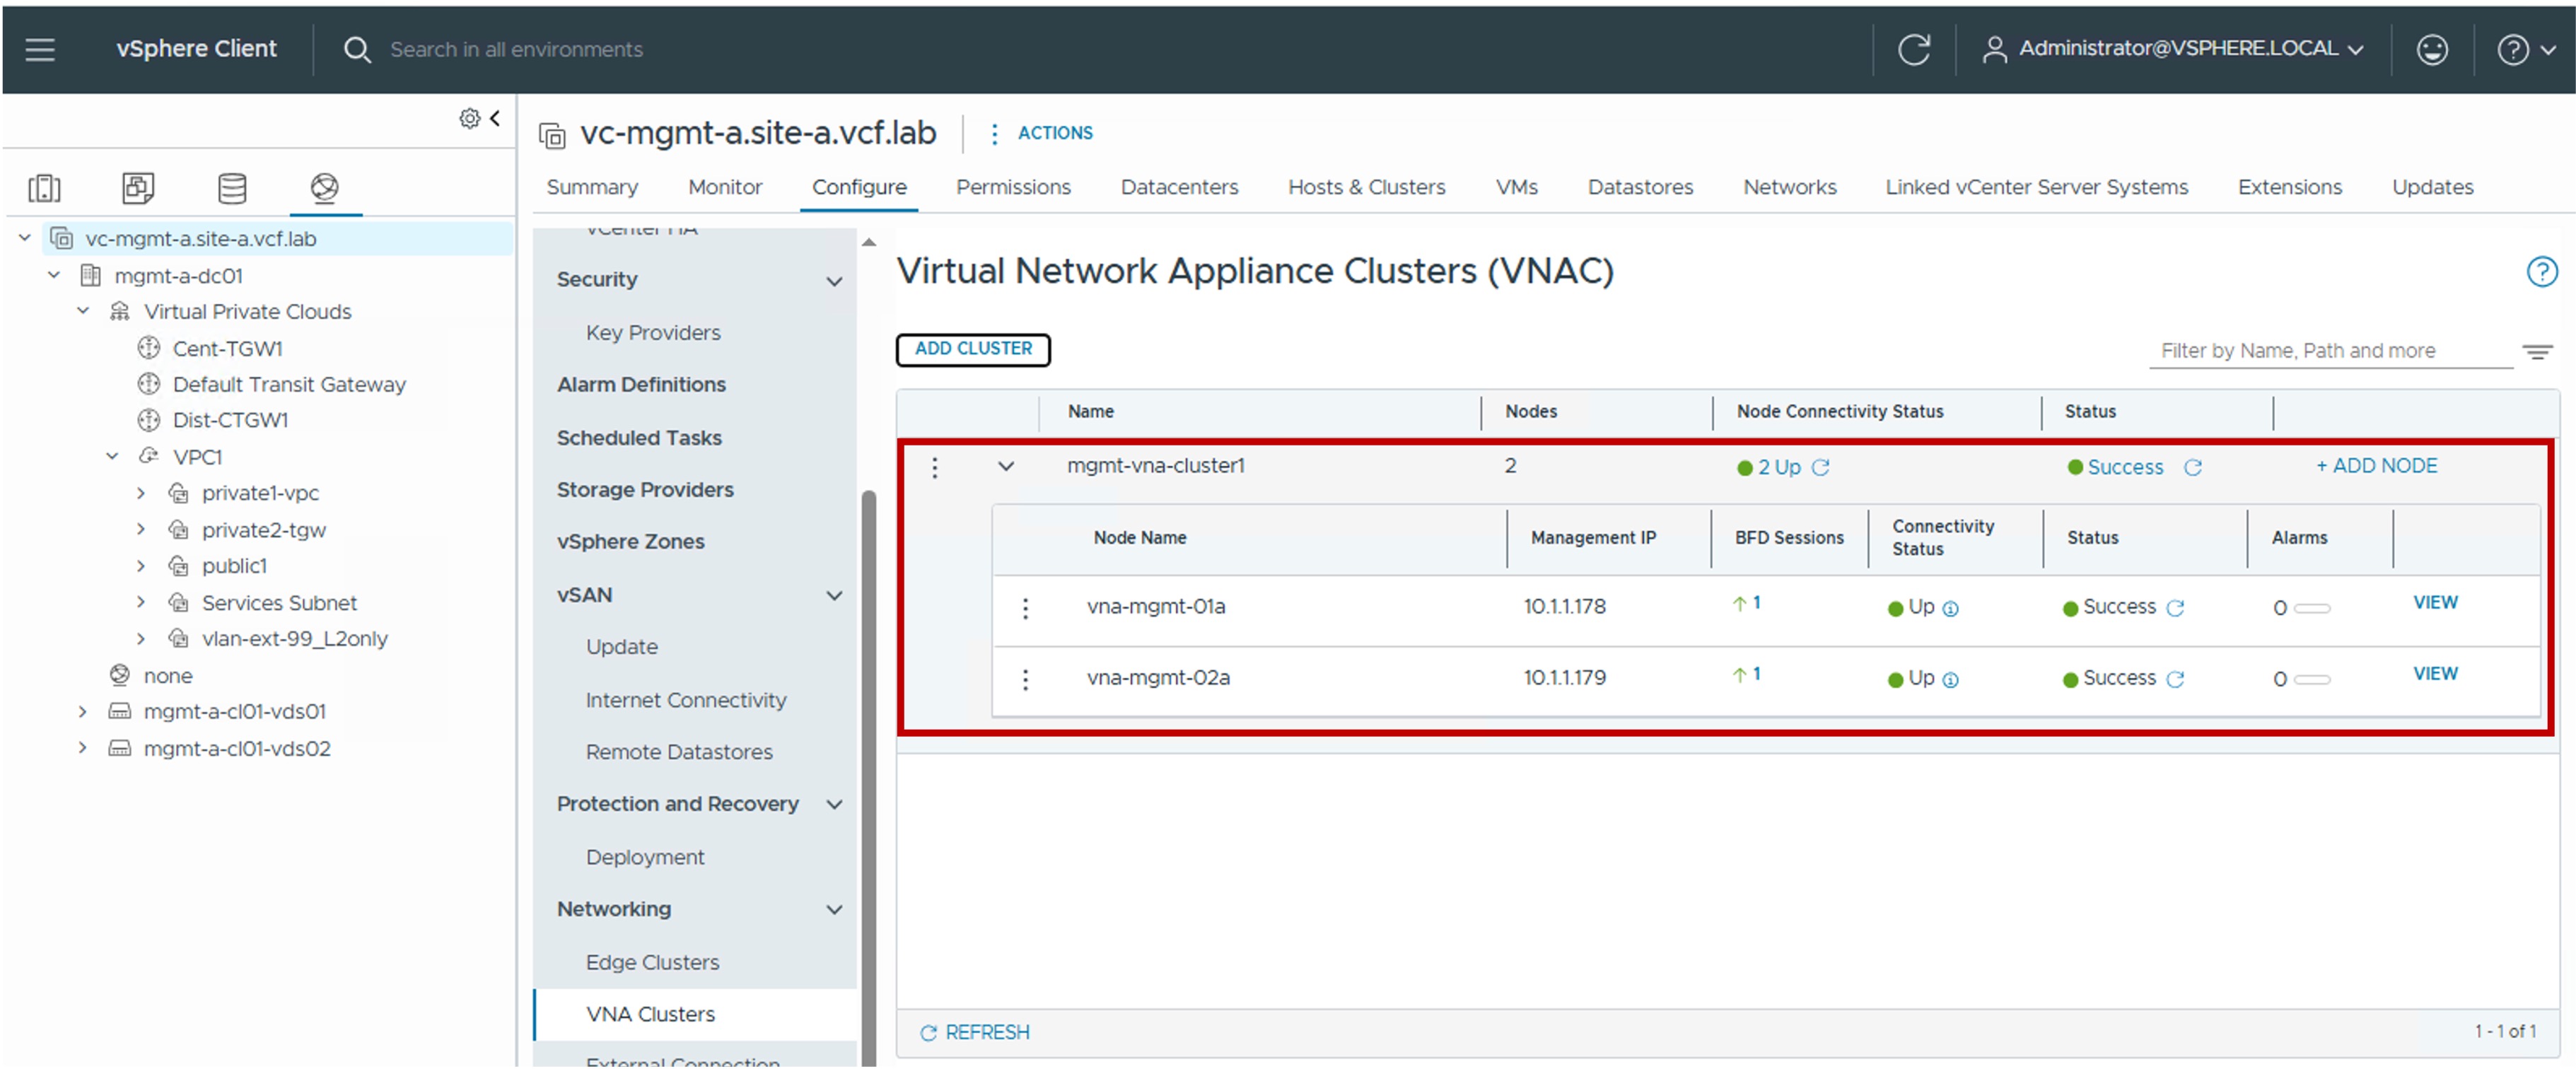Switch to VMs and Templates inventory icon

tap(138, 187)
